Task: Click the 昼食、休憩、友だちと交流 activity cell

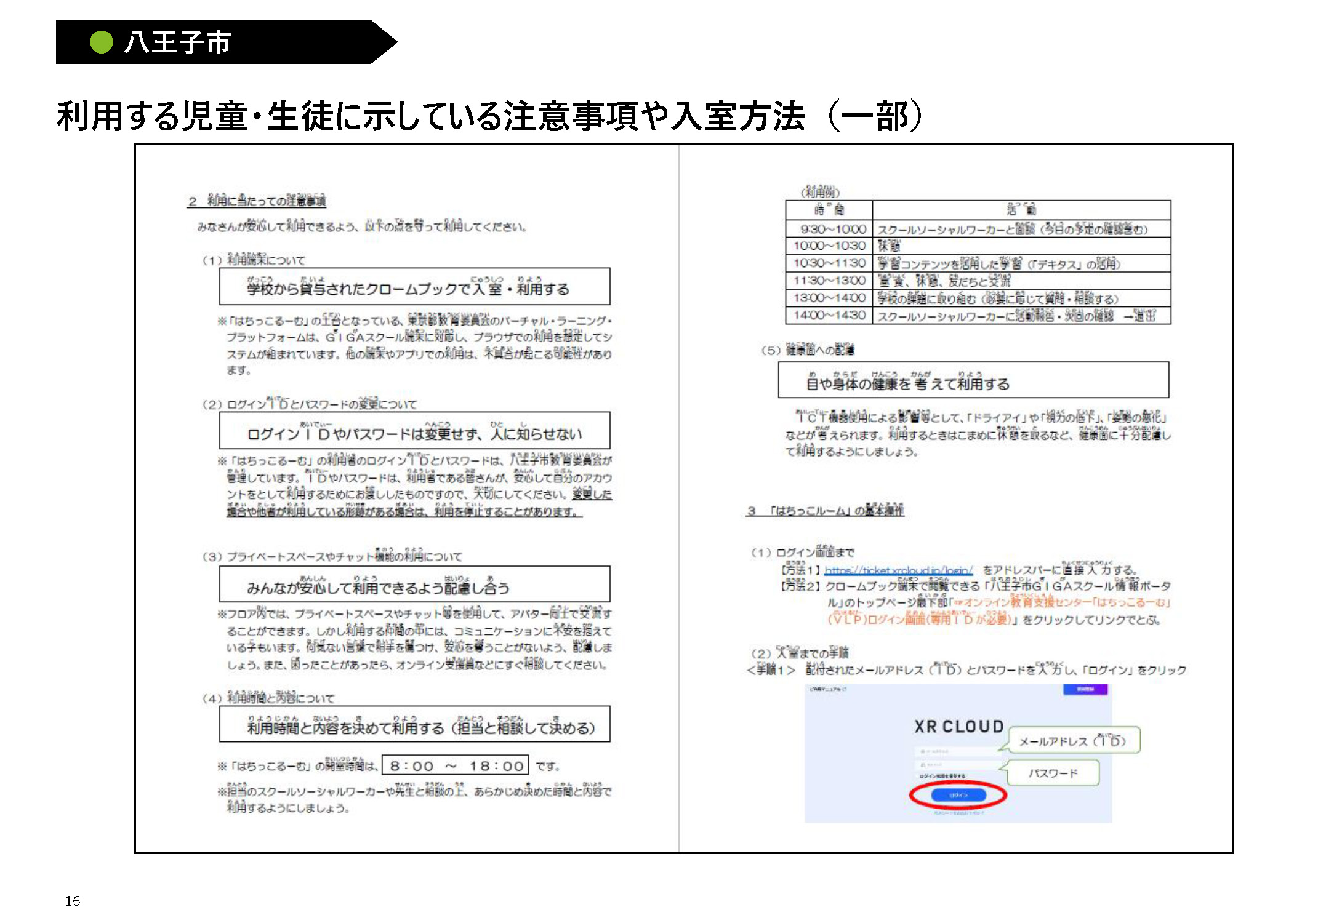Action: tap(1021, 281)
